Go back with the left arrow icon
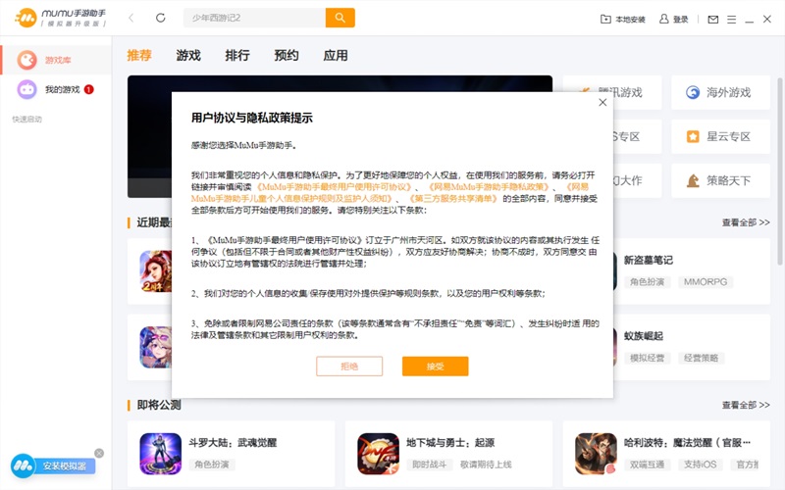Image resolution: width=785 pixels, height=490 pixels. coord(131,18)
